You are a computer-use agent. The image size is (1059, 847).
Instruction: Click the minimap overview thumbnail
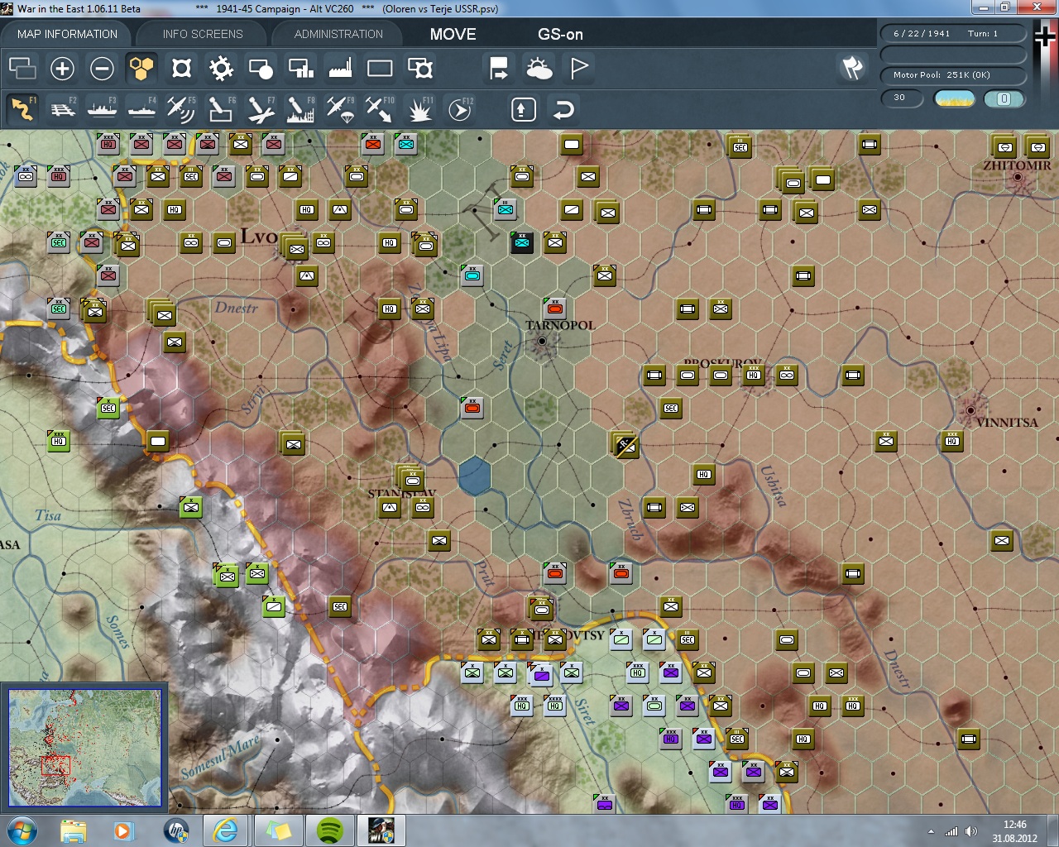pyautogui.click(x=84, y=748)
